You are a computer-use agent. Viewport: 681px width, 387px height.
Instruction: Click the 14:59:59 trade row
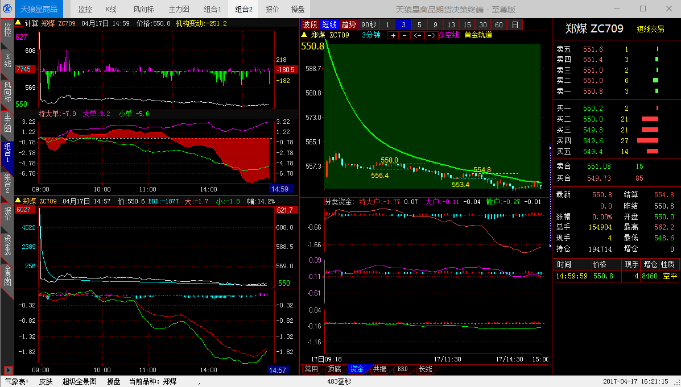pos(617,276)
